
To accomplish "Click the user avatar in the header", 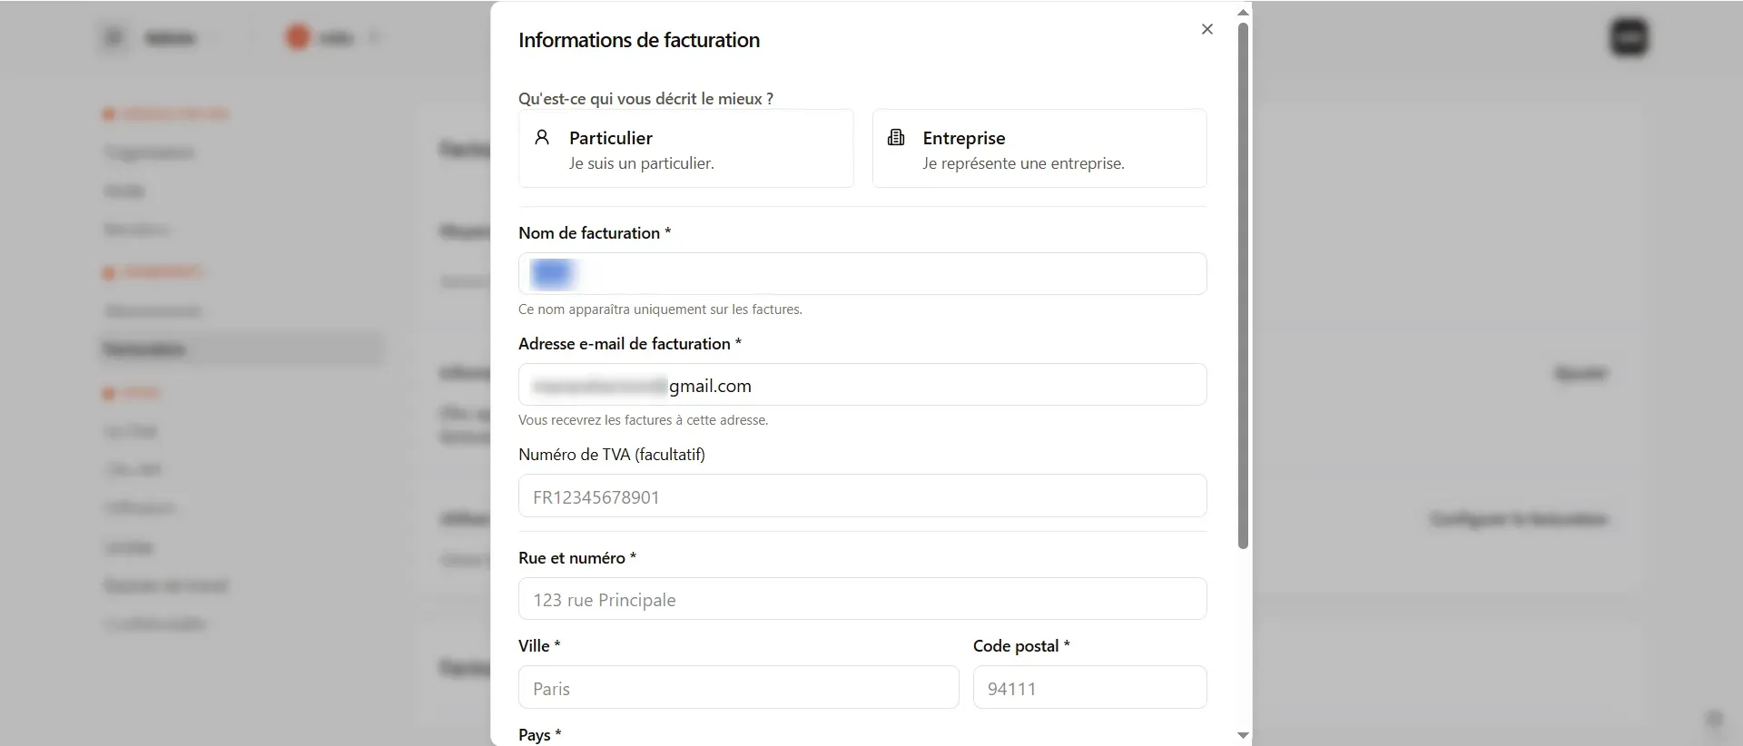I will pyautogui.click(x=297, y=37).
